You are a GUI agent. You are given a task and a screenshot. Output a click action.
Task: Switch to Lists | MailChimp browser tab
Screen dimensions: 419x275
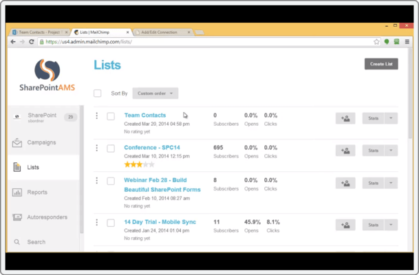pyautogui.click(x=100, y=32)
